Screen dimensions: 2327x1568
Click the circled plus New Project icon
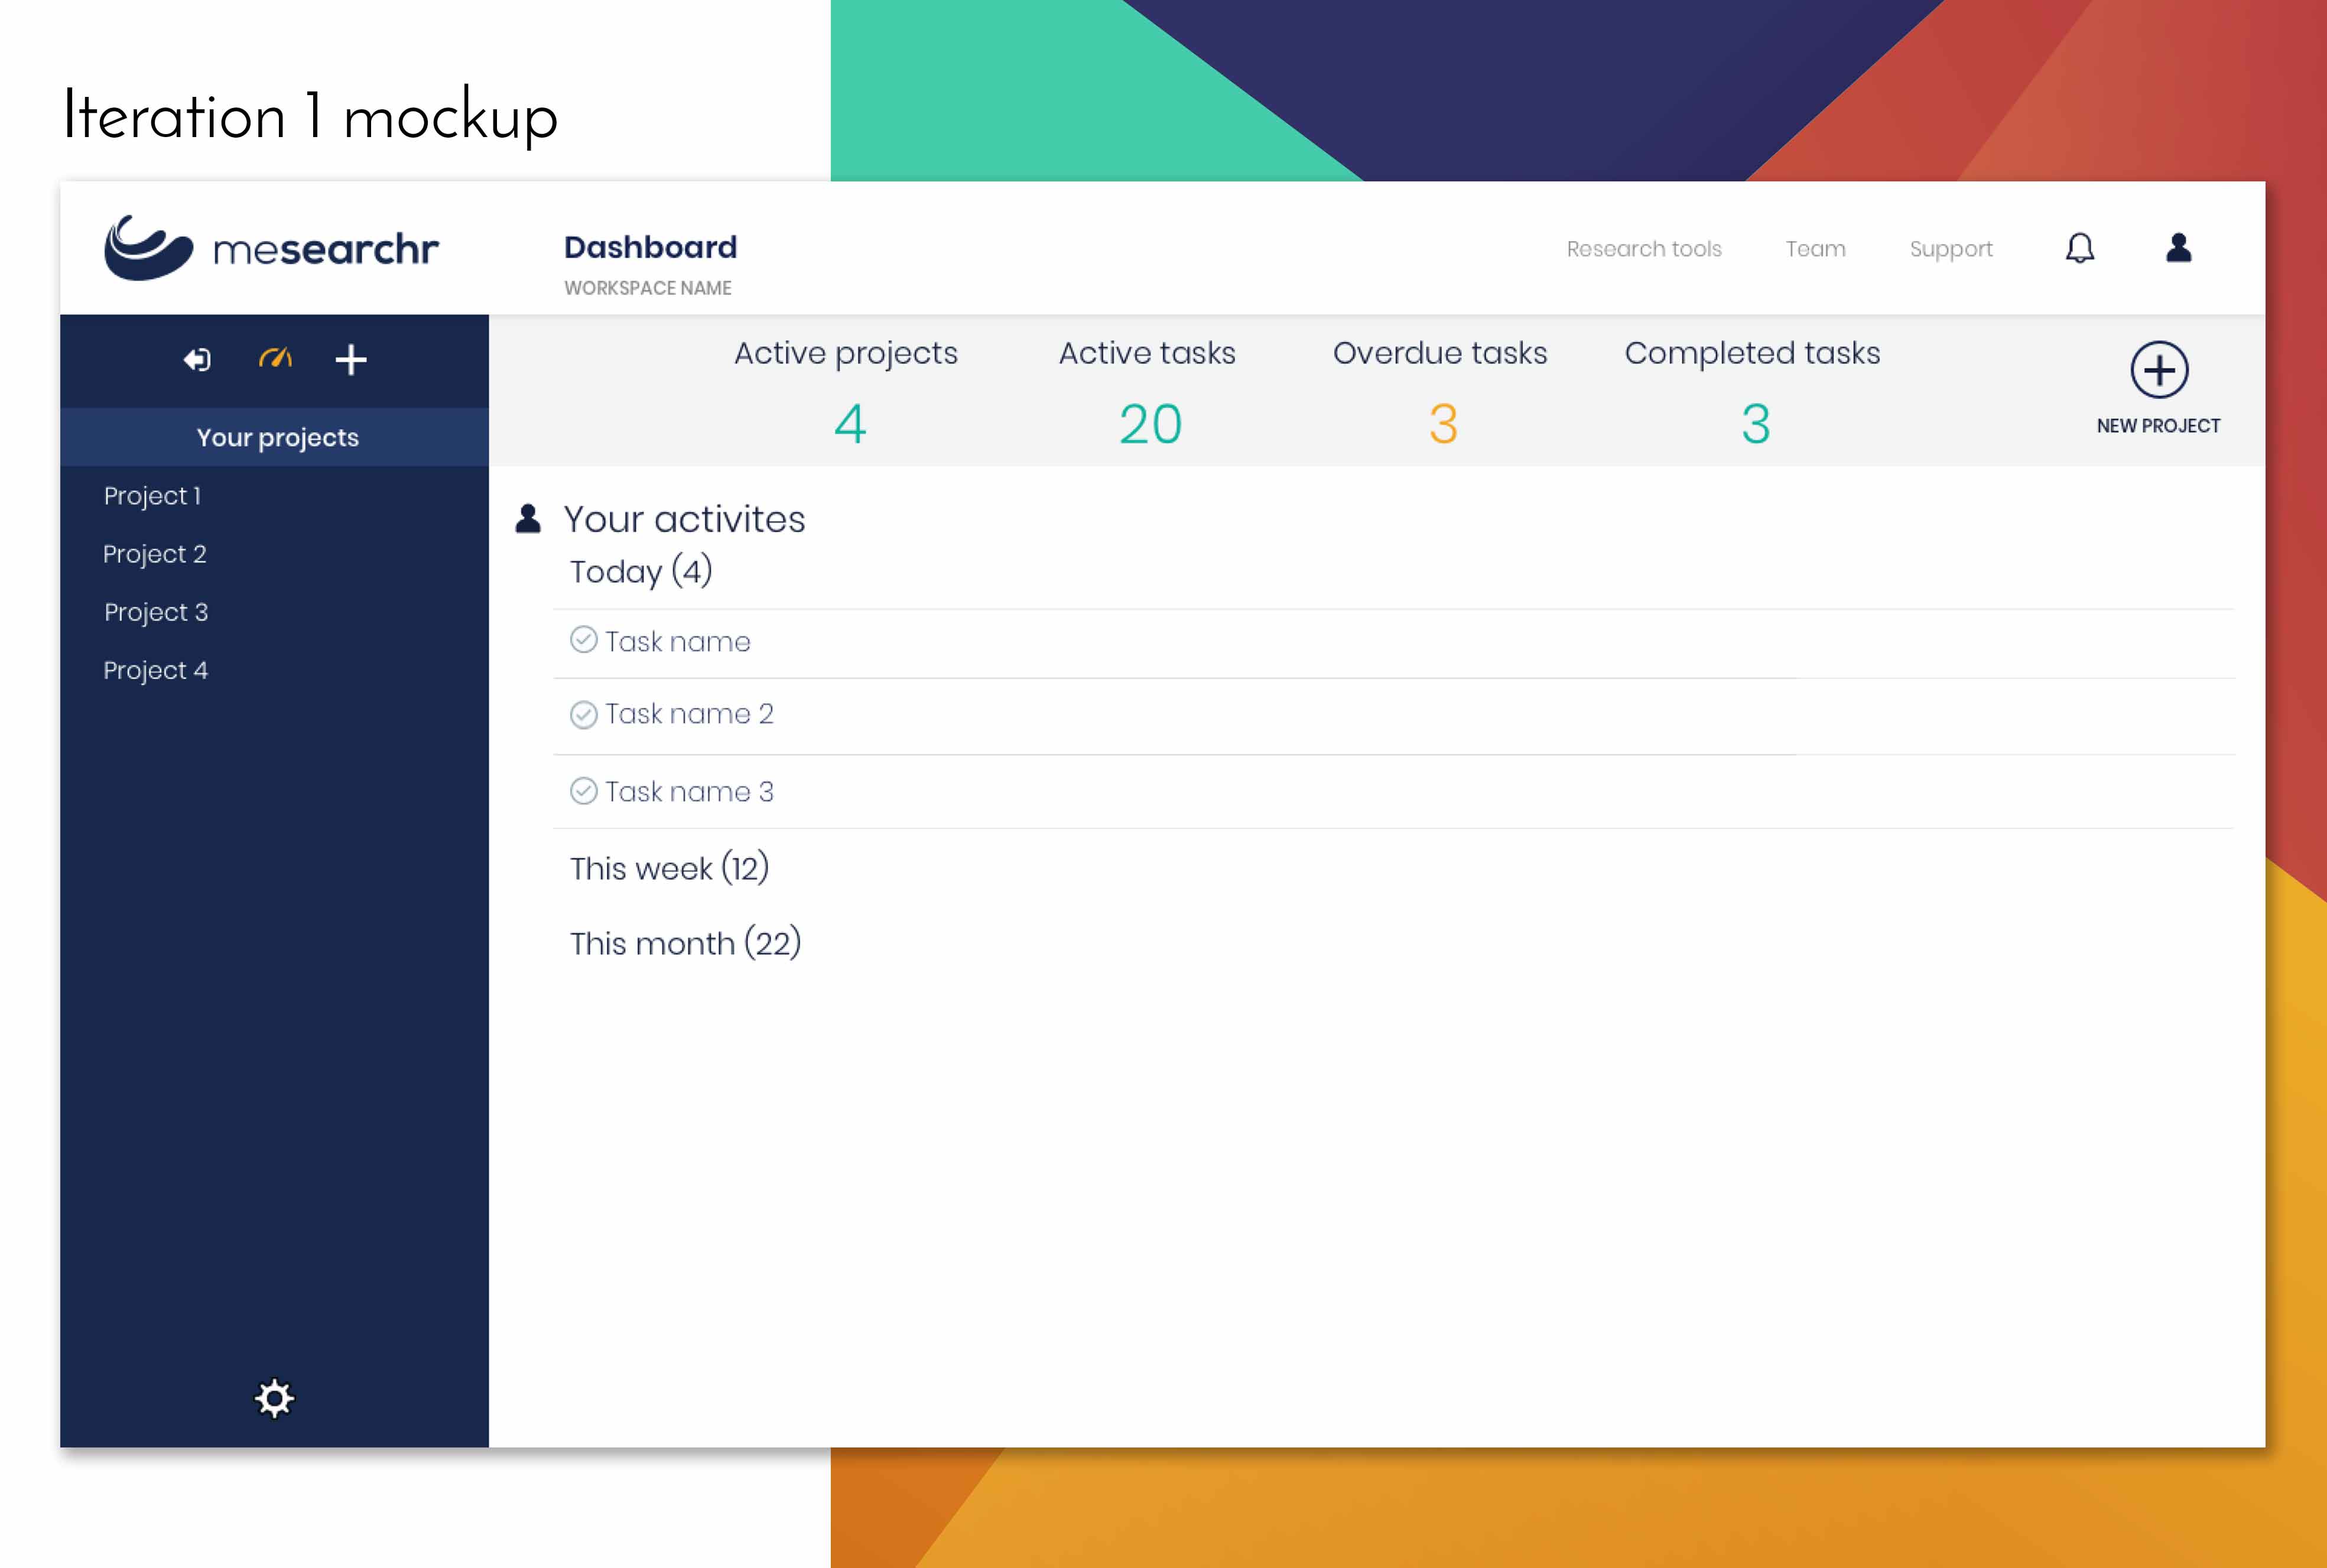pos(2159,370)
